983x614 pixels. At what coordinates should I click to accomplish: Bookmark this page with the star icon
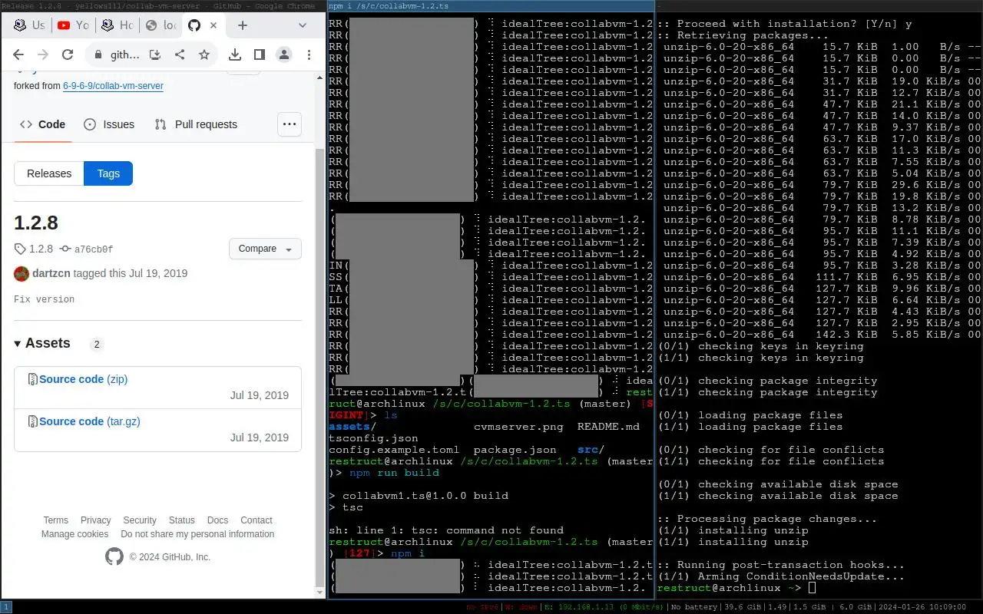(x=204, y=54)
